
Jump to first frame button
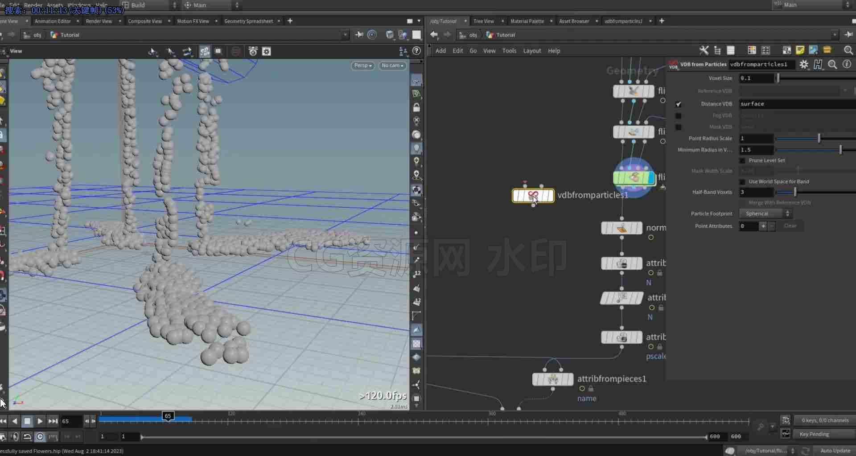pos(3,421)
